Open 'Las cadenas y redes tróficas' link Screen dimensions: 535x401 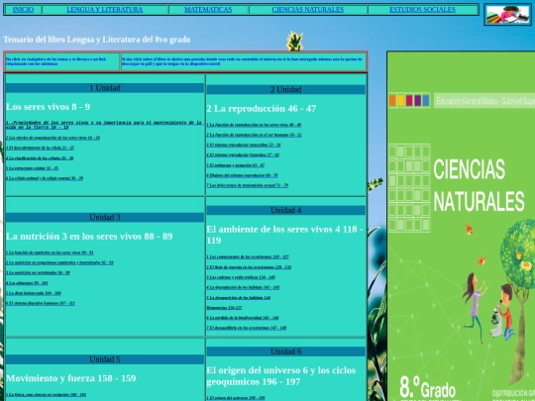(241, 277)
